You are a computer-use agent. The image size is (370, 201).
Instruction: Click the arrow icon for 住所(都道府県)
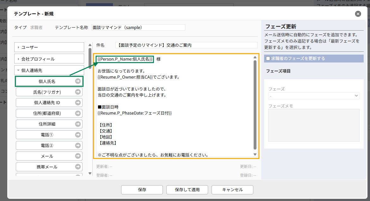pyautogui.click(x=78, y=114)
